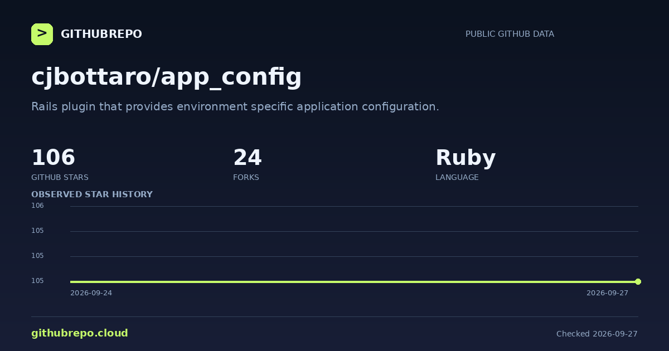Click the green terminal prompt logo icon
This screenshot has width=669, height=351.
tap(42, 34)
